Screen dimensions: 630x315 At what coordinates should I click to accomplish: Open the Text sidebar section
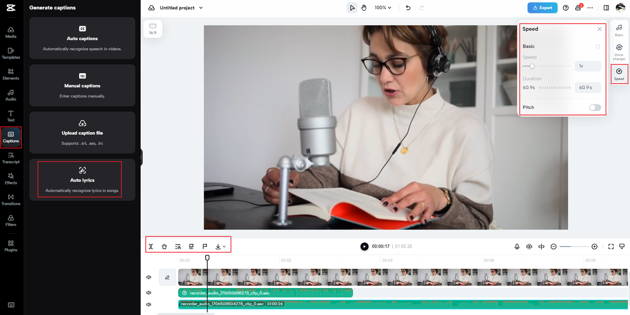[x=11, y=116]
